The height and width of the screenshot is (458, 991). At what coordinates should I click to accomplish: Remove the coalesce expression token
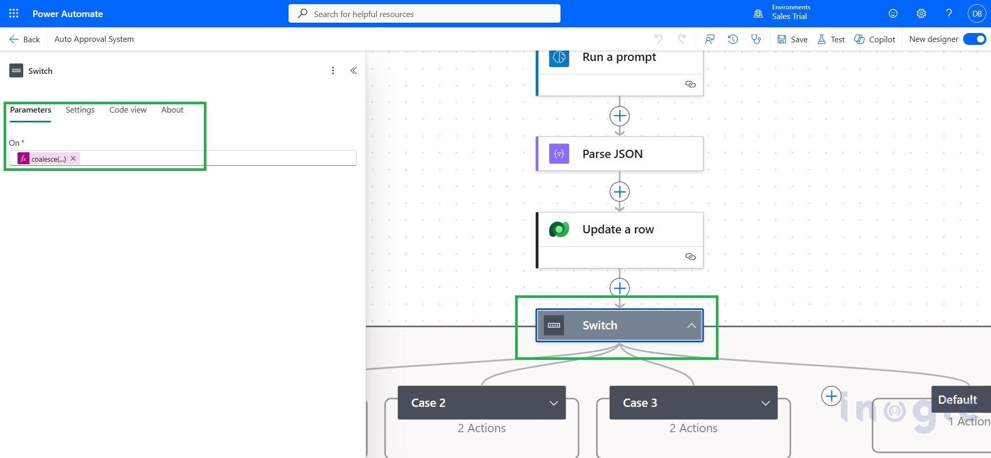tap(73, 159)
